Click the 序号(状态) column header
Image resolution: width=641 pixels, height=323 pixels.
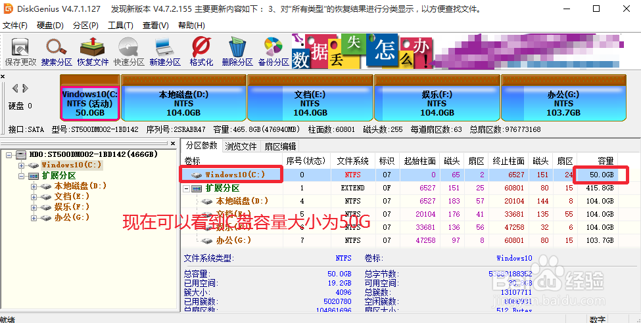(x=306, y=161)
